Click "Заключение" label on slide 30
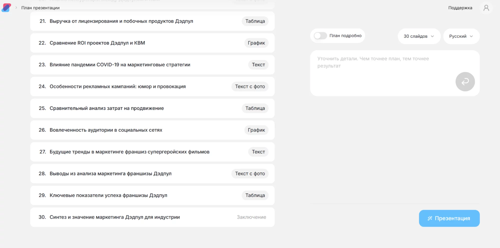This screenshot has width=500, height=248. 251,217
